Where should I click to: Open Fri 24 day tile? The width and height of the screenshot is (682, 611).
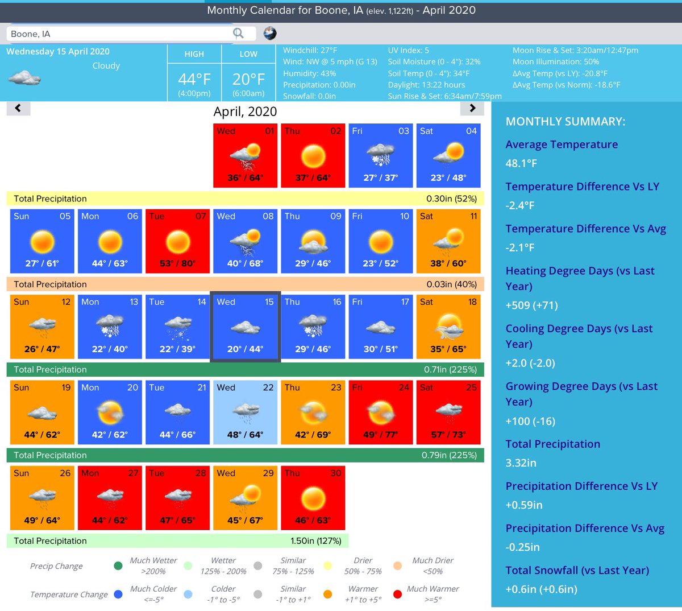381,412
